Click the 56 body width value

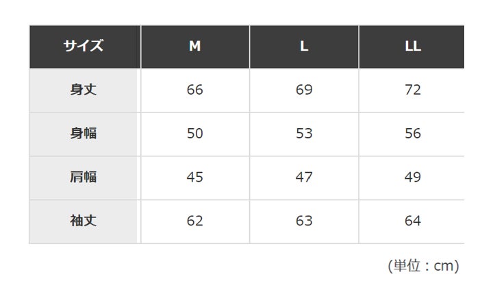pos(412,134)
